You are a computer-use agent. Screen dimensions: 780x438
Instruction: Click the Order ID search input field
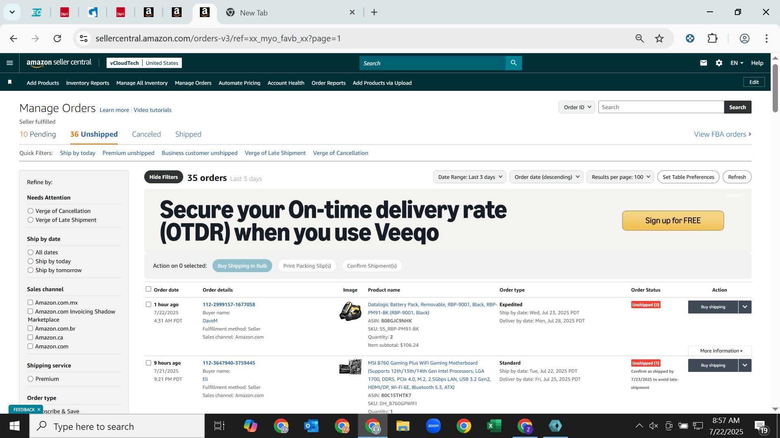click(x=661, y=107)
